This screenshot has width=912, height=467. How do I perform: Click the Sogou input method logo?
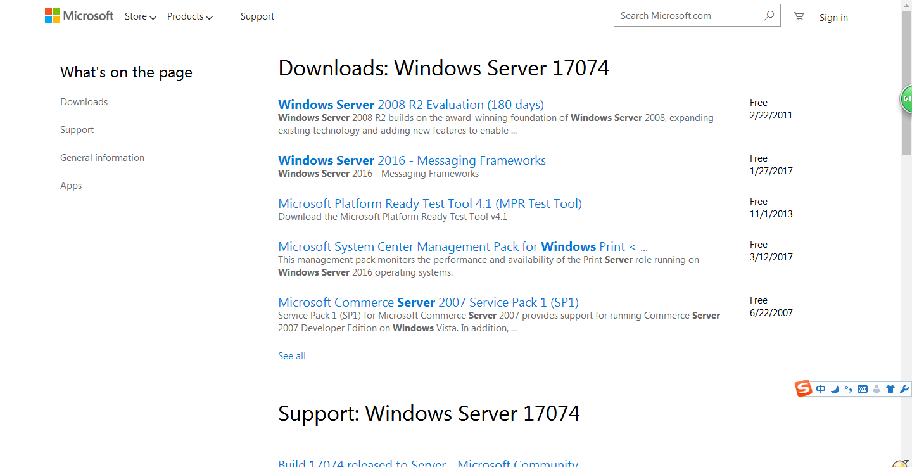tap(803, 388)
